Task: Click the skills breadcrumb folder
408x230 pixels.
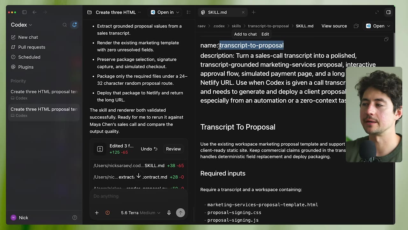Action: (236, 26)
